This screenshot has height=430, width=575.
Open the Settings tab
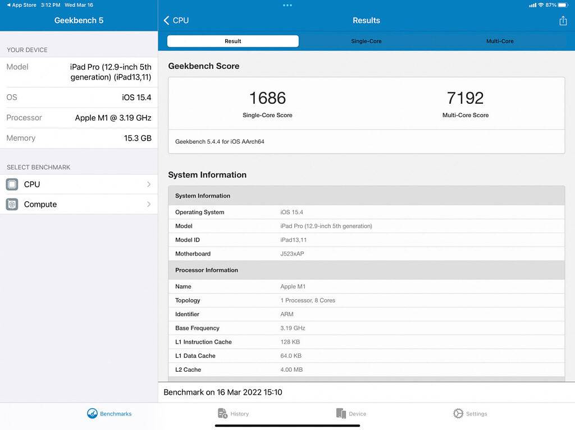click(x=470, y=414)
